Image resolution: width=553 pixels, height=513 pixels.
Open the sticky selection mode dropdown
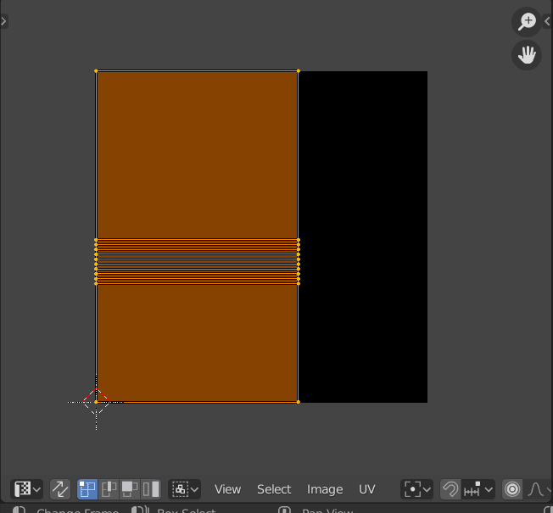tap(184, 489)
